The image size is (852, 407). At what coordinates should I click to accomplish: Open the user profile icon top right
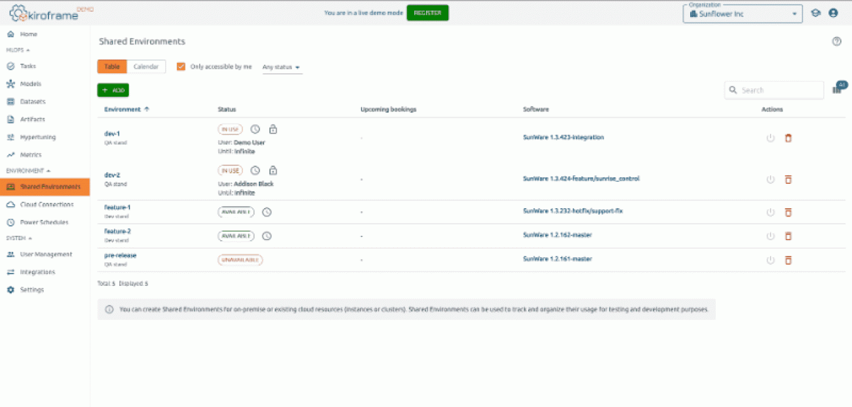click(833, 12)
